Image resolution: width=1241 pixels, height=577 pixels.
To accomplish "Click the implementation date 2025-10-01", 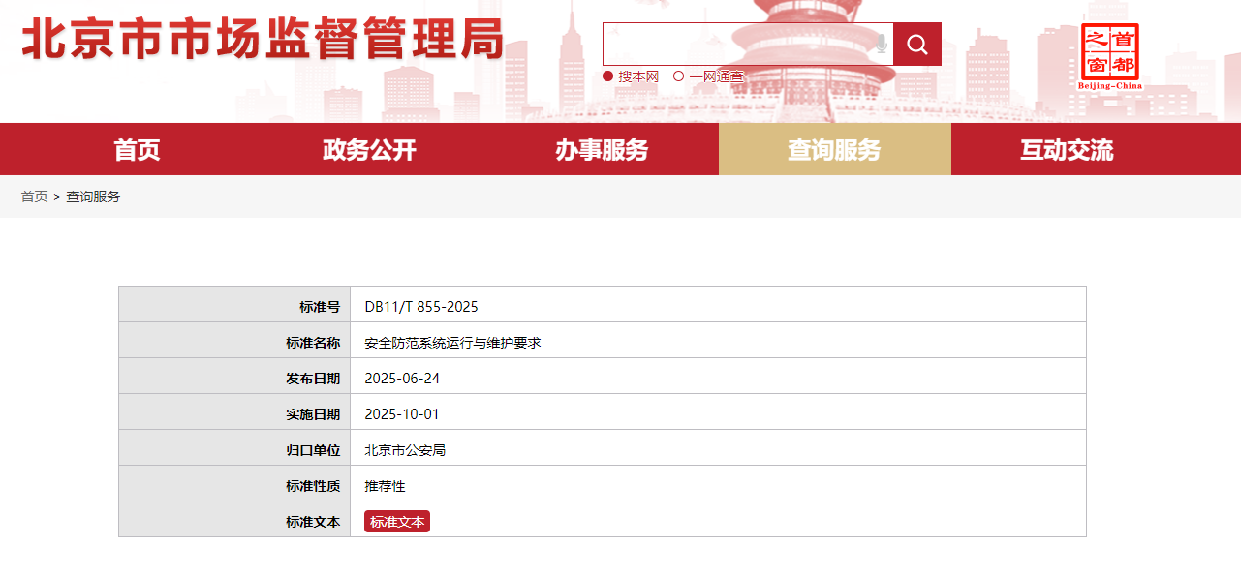I will [402, 414].
